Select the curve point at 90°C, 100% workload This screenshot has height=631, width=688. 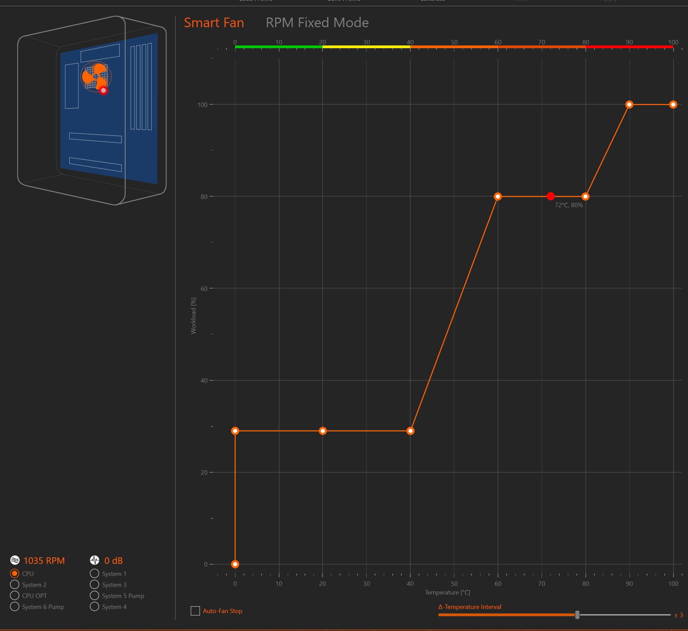point(629,105)
